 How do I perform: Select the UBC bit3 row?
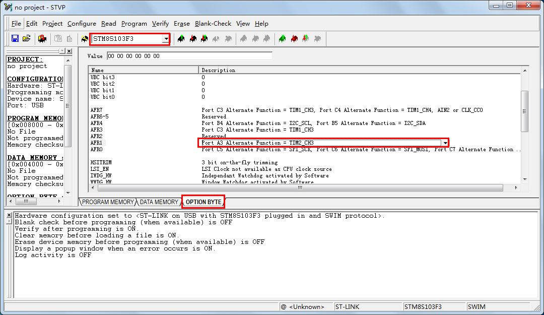point(305,78)
